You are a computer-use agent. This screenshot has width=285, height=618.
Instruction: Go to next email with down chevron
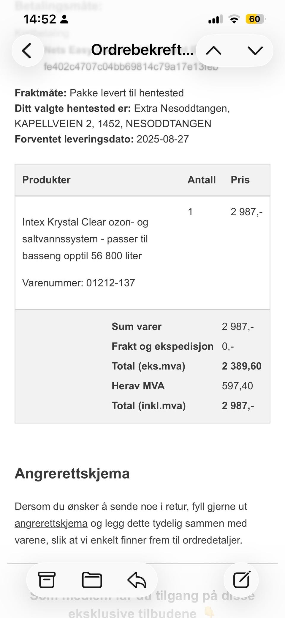point(255,51)
